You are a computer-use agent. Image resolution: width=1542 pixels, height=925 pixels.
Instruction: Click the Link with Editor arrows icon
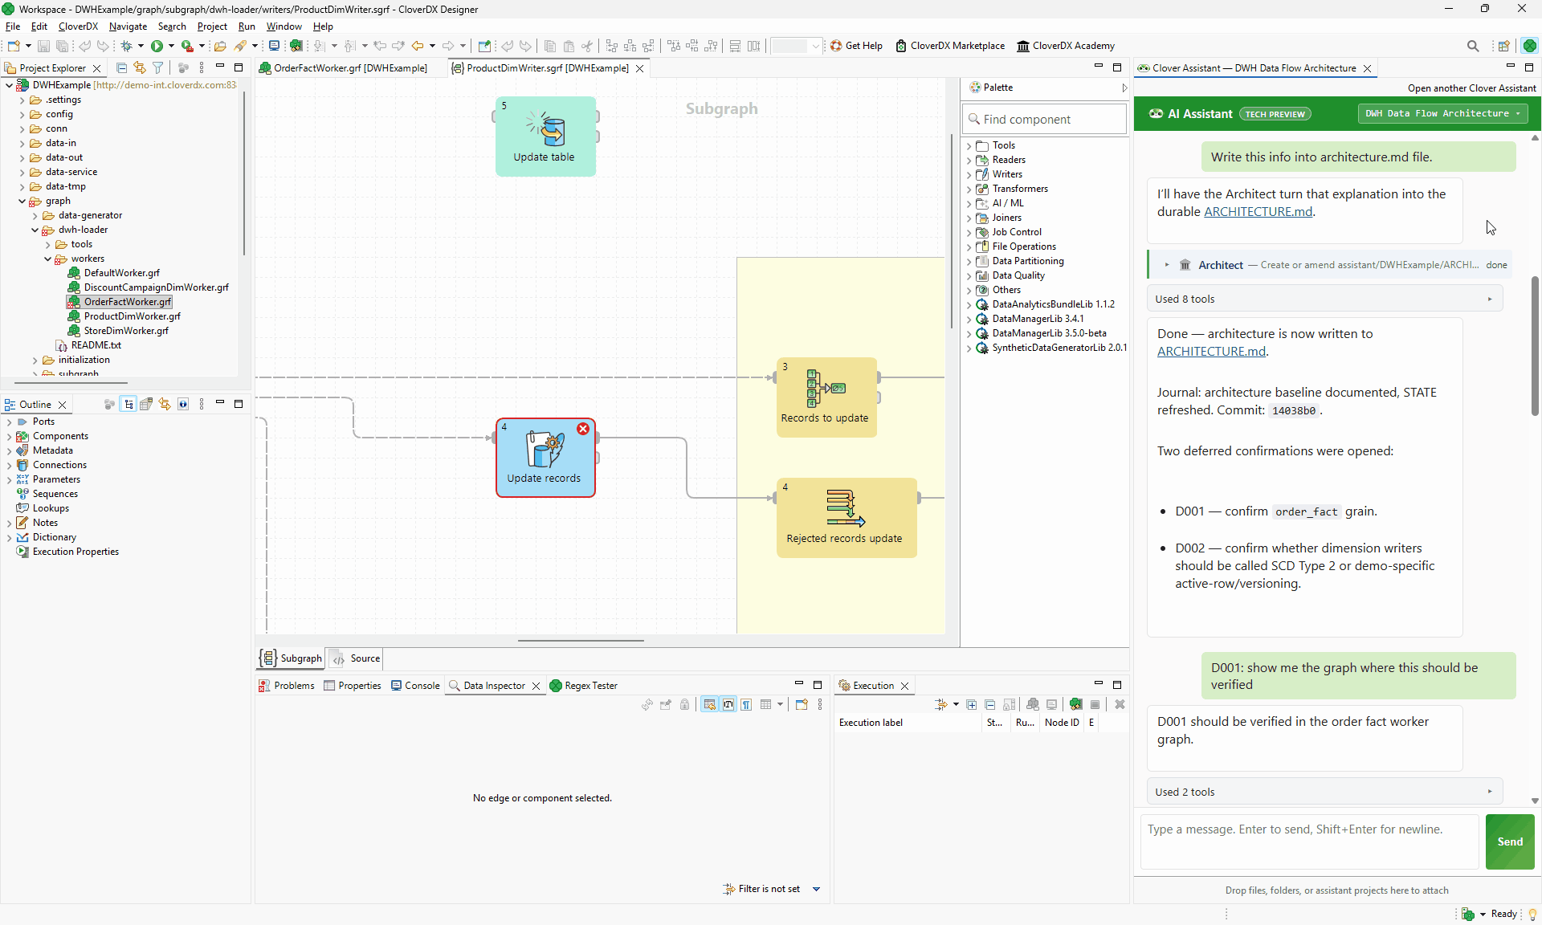[x=140, y=68]
